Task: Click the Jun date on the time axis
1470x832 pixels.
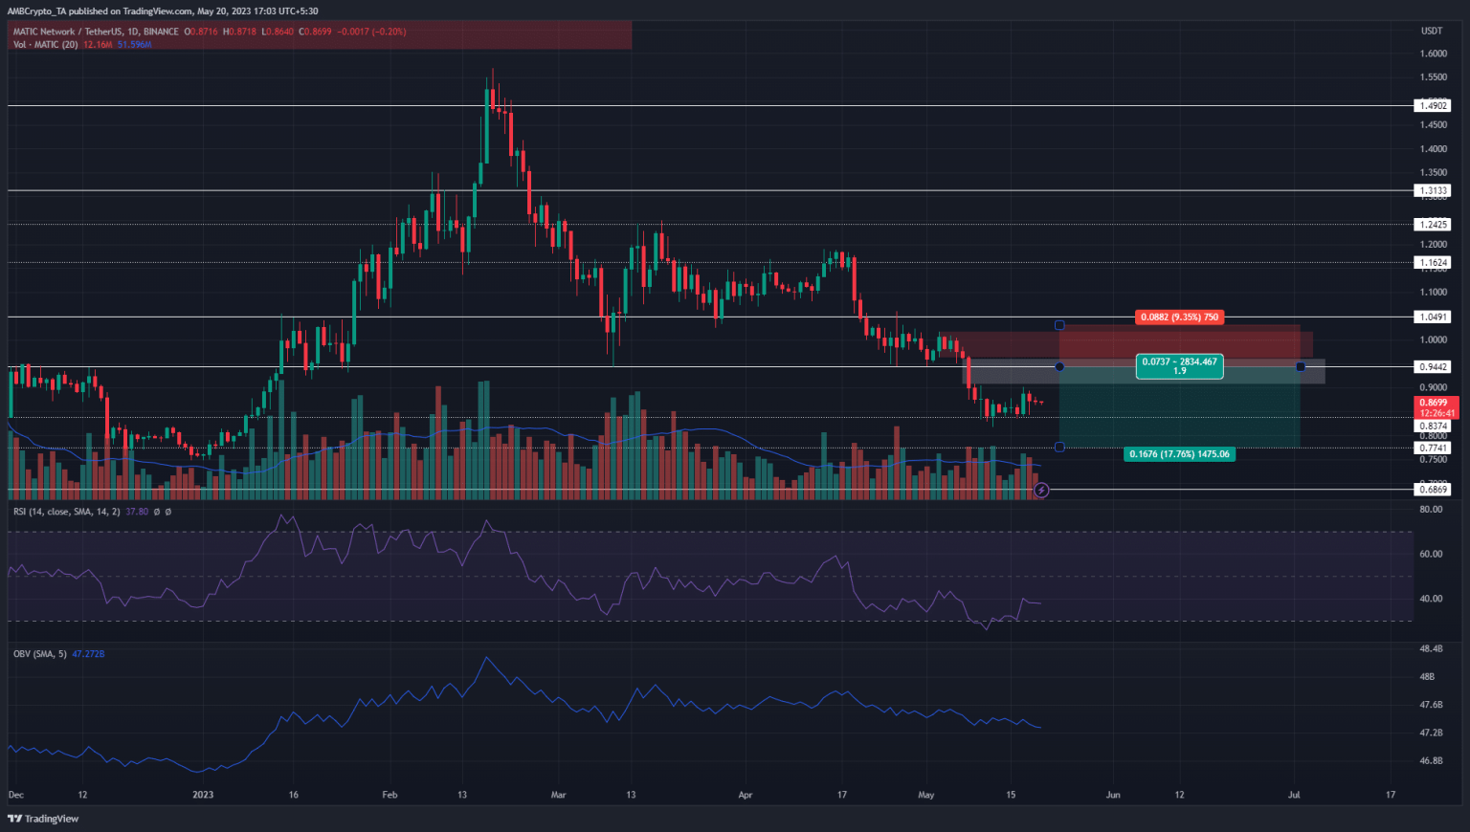Action: (x=1112, y=795)
